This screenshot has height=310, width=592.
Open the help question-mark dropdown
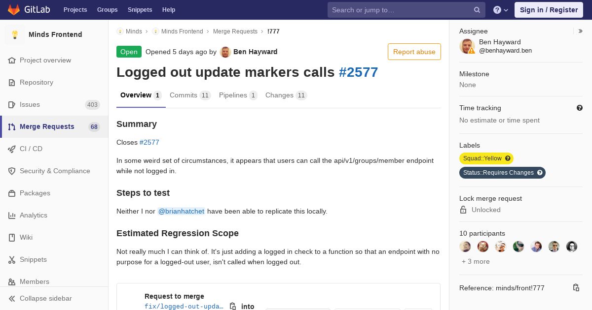(501, 10)
